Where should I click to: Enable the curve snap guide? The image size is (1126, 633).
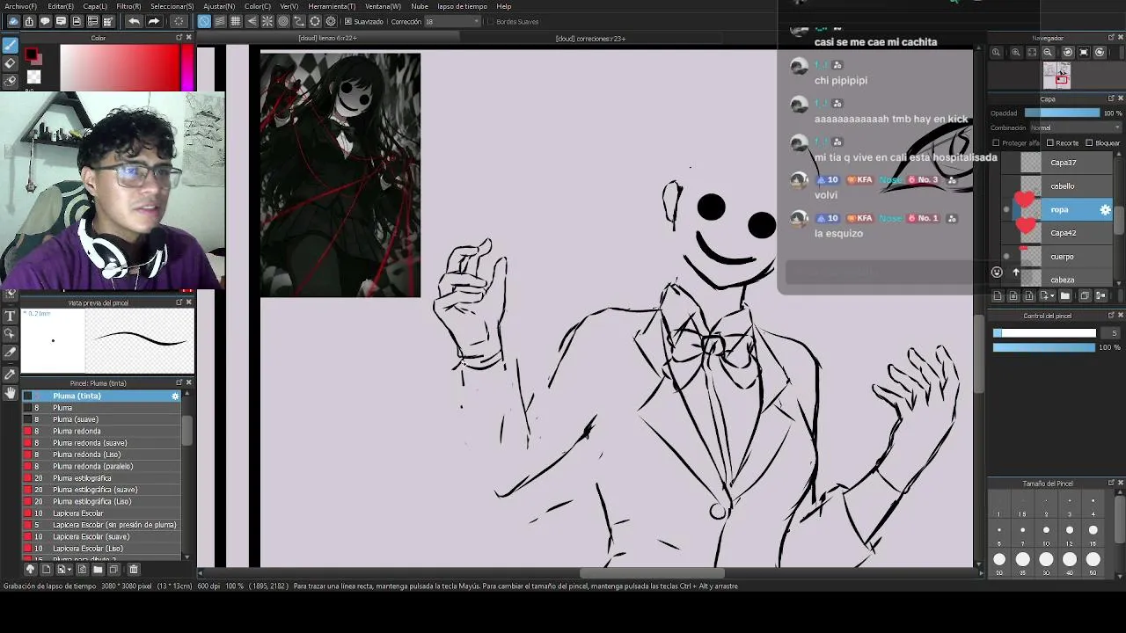tap(299, 21)
